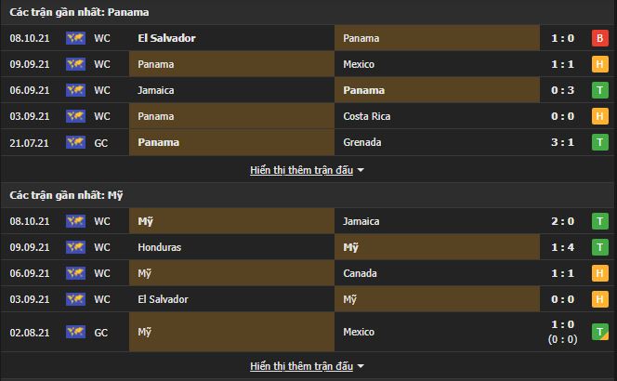Click the flag icon on 09.09.21 Panama-Mexico row
Image resolution: width=617 pixels, height=381 pixels.
pyautogui.click(x=75, y=64)
